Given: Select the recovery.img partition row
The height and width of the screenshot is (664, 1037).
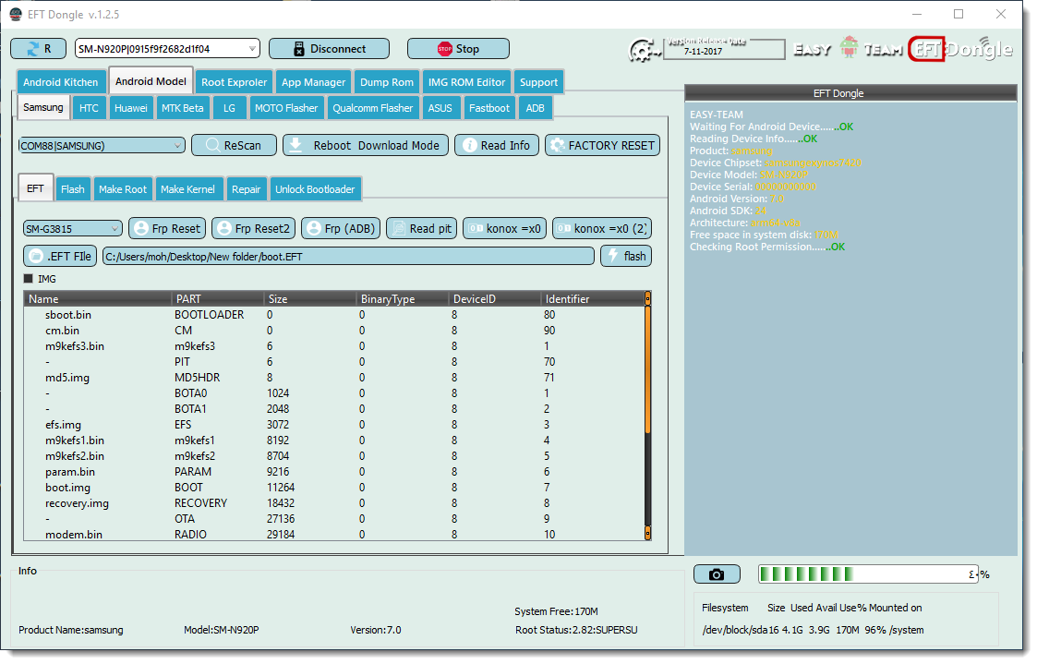Looking at the screenshot, I should pyautogui.click(x=334, y=503).
